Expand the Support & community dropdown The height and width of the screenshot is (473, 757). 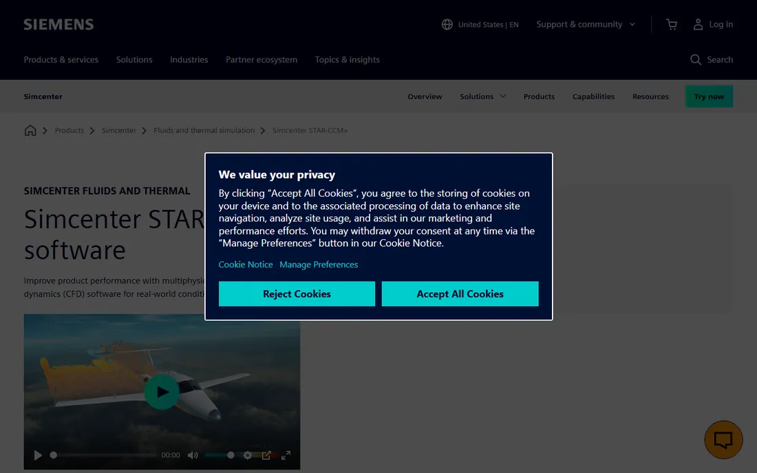click(x=586, y=24)
